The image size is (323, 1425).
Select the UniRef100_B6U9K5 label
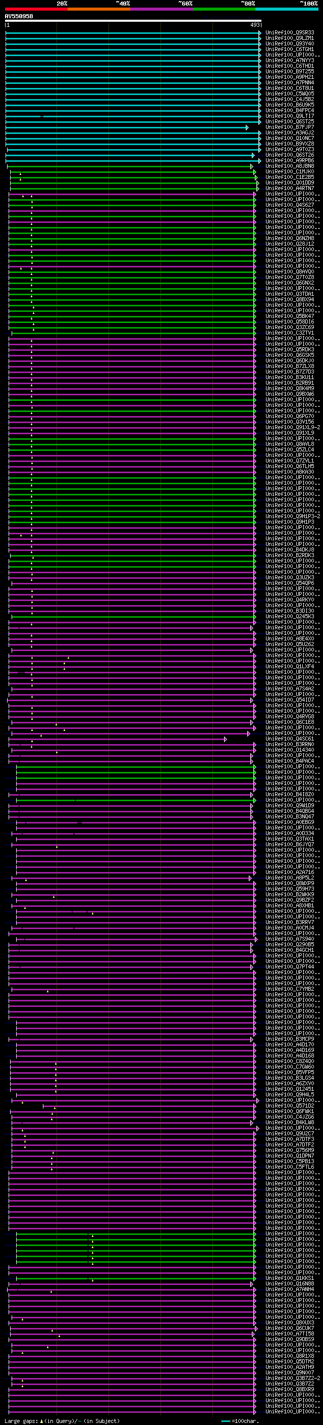coord(290,105)
